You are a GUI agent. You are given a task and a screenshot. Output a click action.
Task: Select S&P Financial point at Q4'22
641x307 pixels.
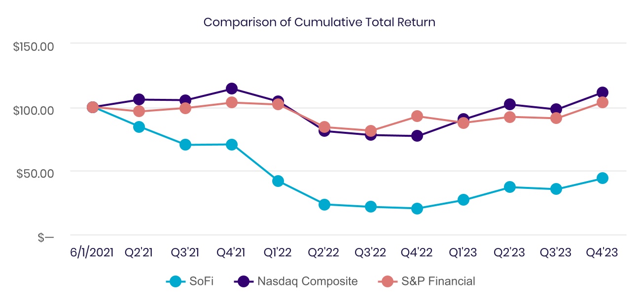point(417,116)
